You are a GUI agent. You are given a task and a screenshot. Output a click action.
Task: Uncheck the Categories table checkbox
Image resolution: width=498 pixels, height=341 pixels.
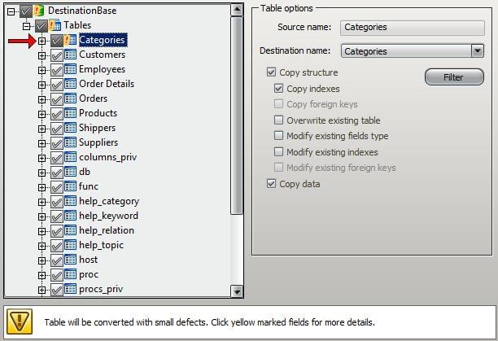56,41
